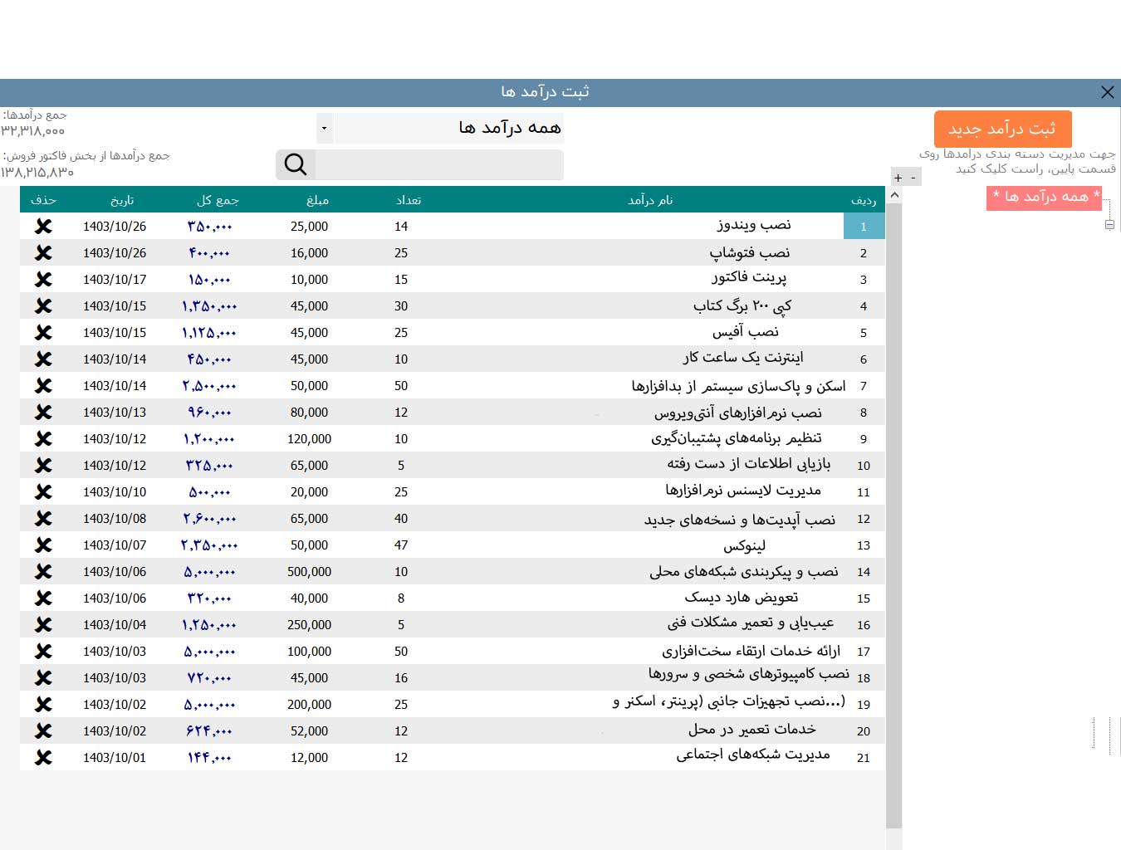Delete the مدیریت شبکه‌های اجتماعی row
The height and width of the screenshot is (850, 1121).
43,757
